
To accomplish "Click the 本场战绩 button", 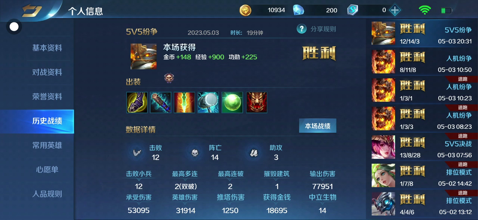I will [318, 126].
